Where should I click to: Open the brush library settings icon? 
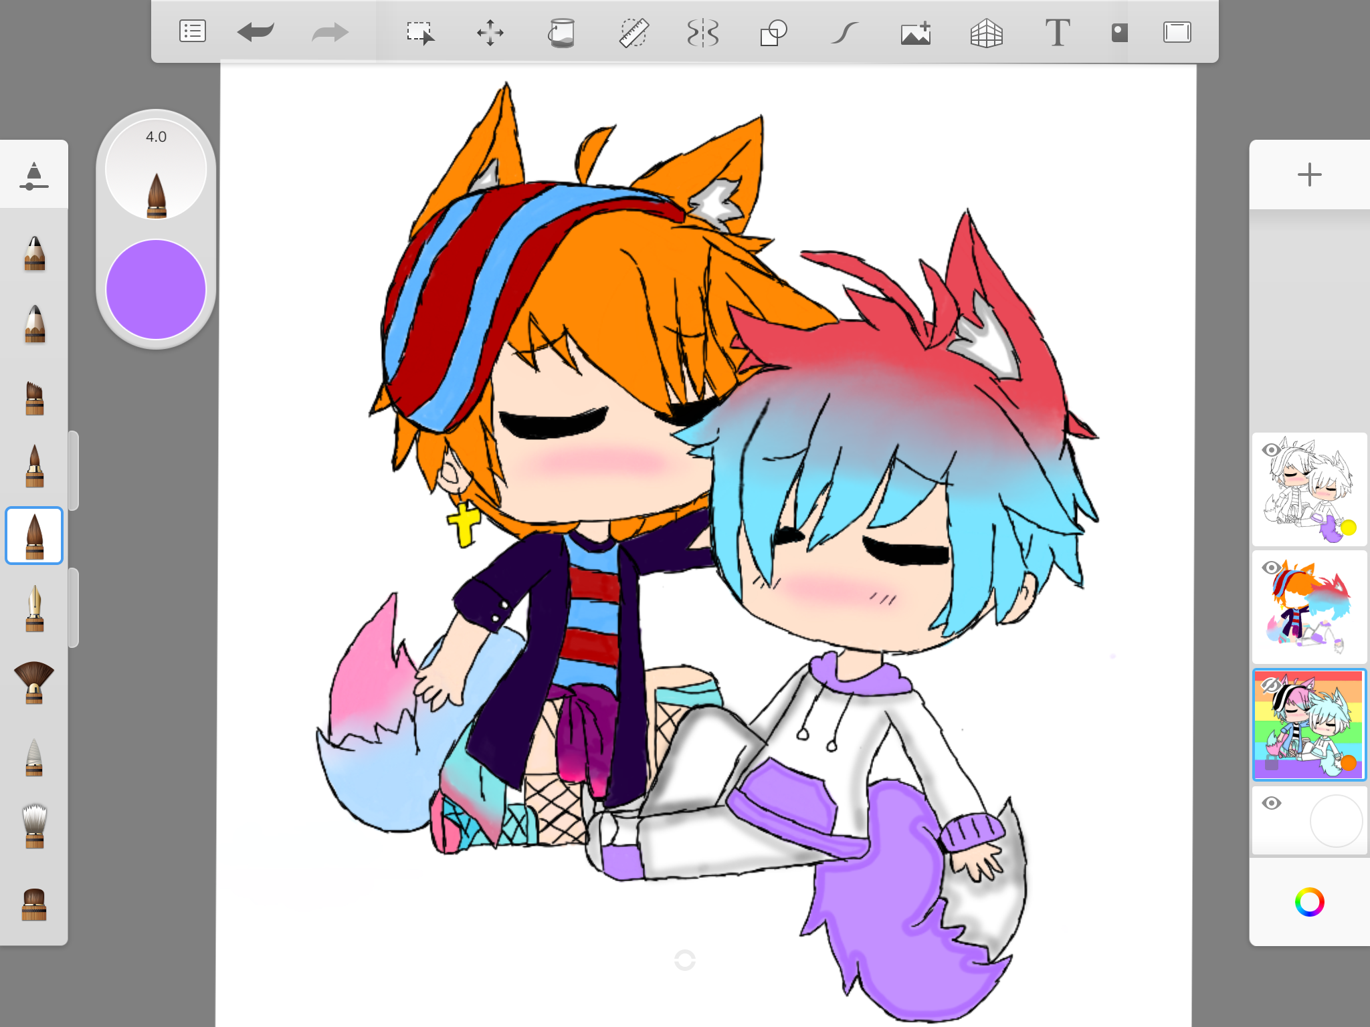click(x=34, y=175)
